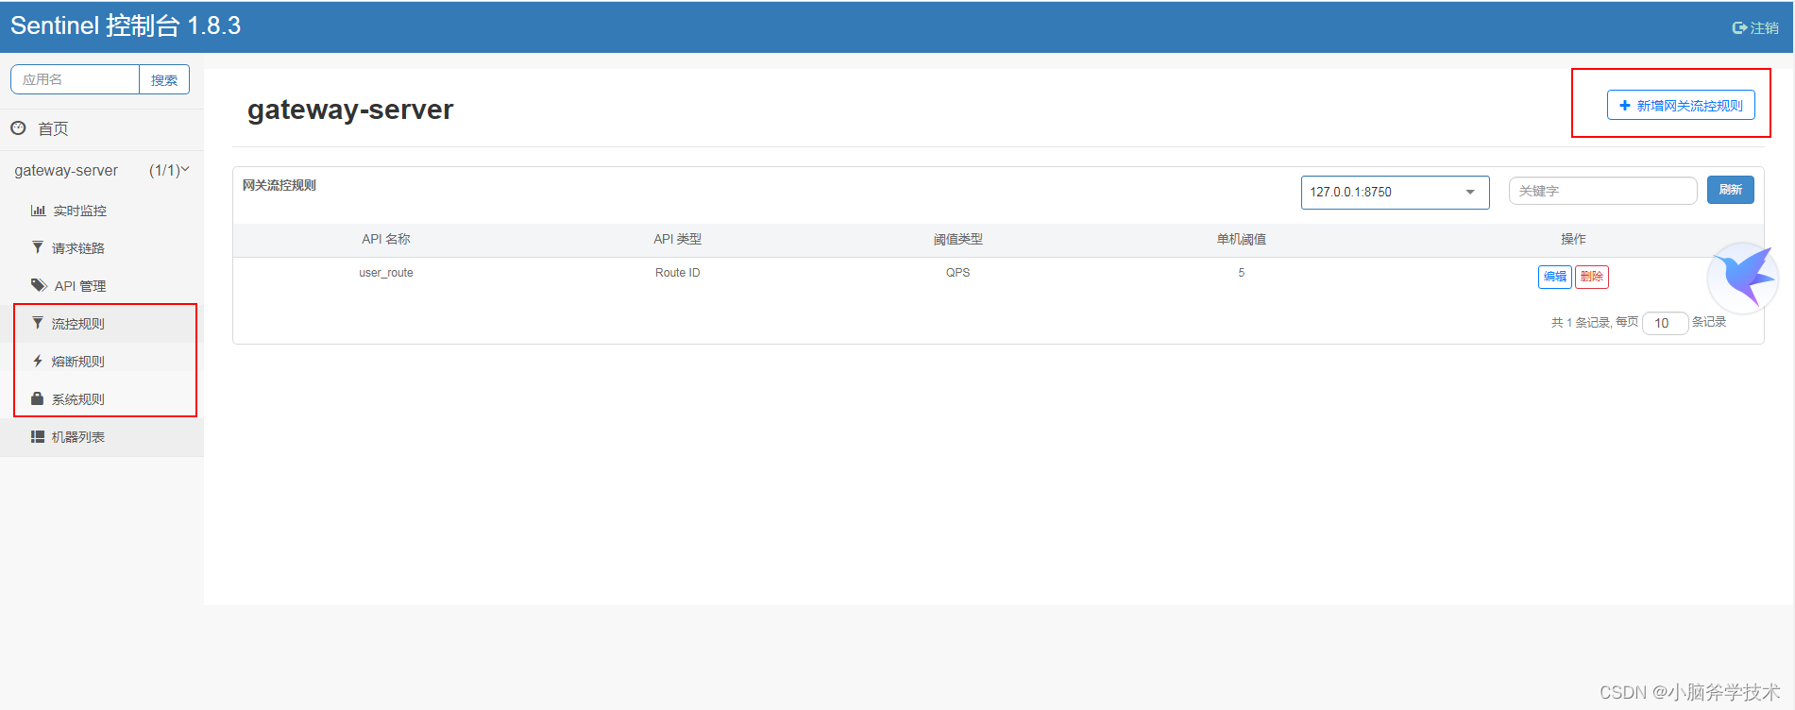Open 请求链路 in the sidebar
1795x710 pixels.
(77, 248)
